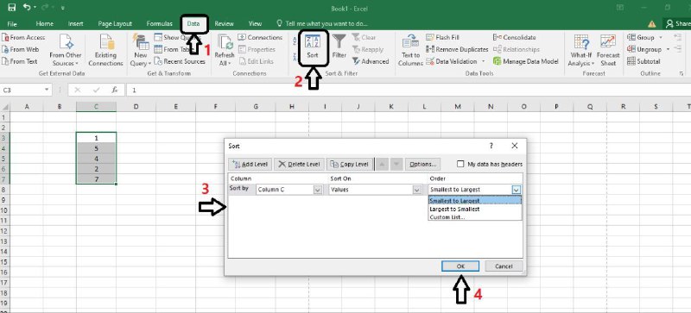Import data using From Web

[x=21, y=49]
